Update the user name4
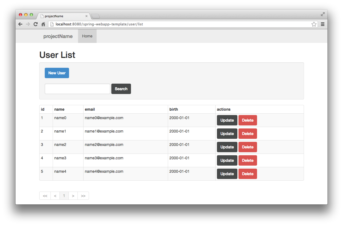Image resolution: width=343 pixels, height=226 pixels. coord(227,174)
